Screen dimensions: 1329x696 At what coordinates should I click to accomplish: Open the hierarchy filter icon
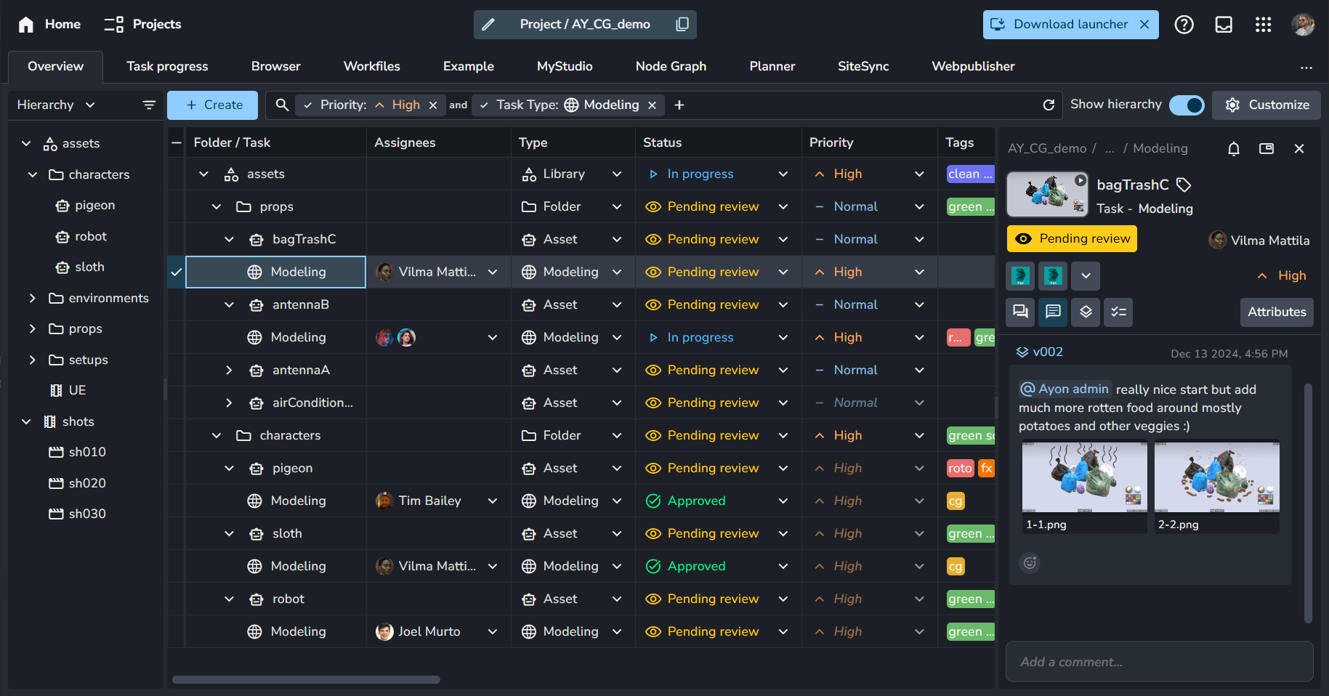[149, 105]
